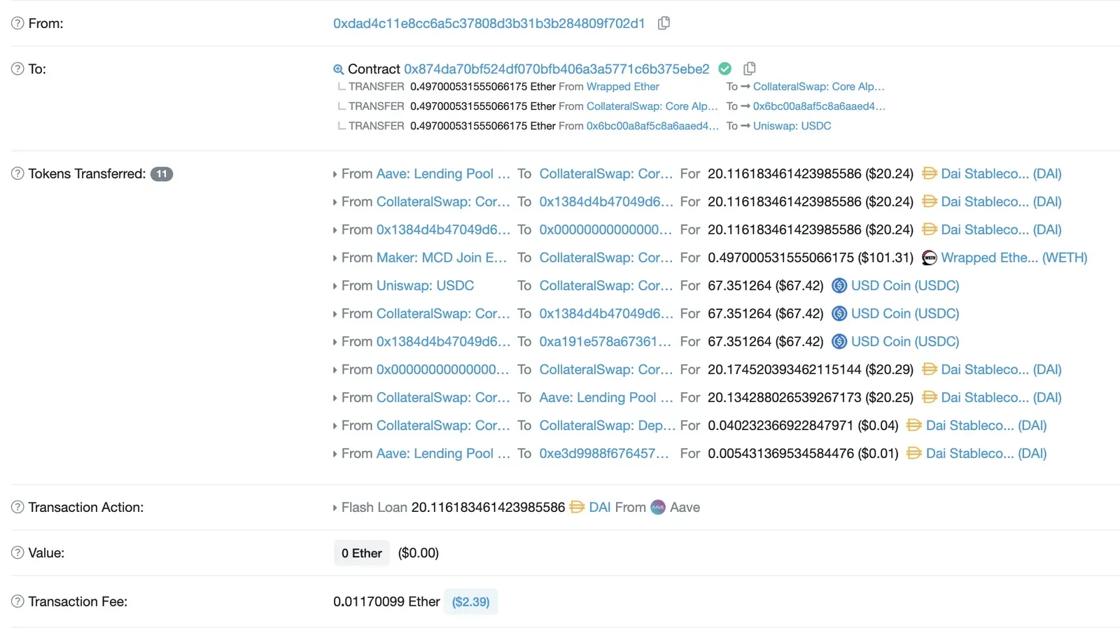Image resolution: width=1120 pixels, height=628 pixels.
Task: Open Maker: MCD Join E... address link
Action: coord(442,257)
